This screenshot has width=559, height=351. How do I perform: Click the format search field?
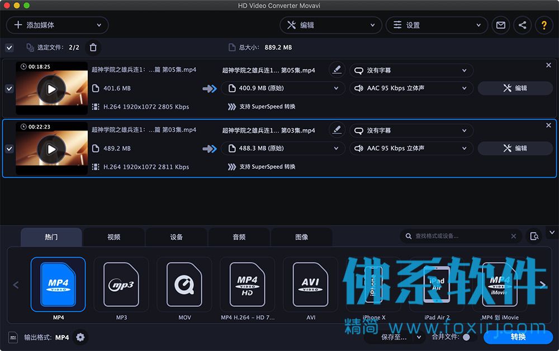(461, 236)
